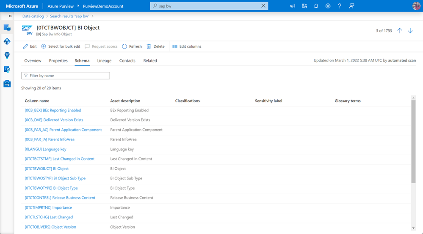Image resolution: width=423 pixels, height=234 pixels.
Task: Open the Data policy sidebar icon
Action: [x=7, y=69]
